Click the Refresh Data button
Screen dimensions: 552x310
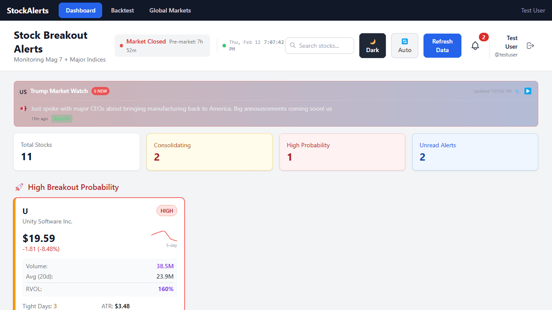442,46
